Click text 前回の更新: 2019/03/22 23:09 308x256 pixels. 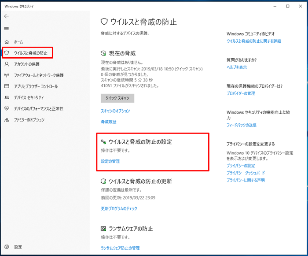tap(128, 197)
